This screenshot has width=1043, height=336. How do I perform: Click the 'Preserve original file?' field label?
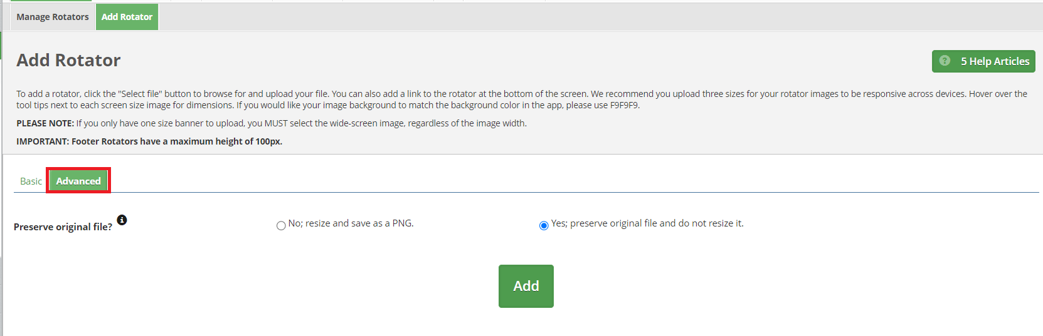point(63,227)
